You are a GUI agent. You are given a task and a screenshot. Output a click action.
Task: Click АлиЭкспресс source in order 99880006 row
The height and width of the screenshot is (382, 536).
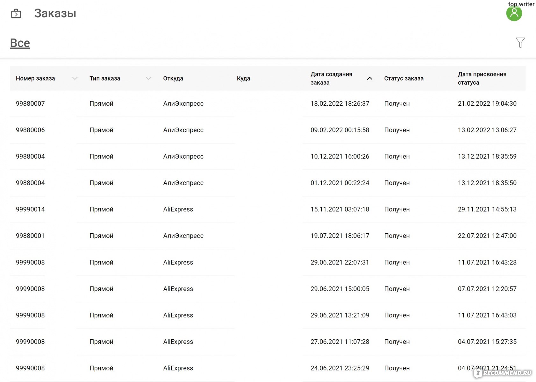click(183, 130)
